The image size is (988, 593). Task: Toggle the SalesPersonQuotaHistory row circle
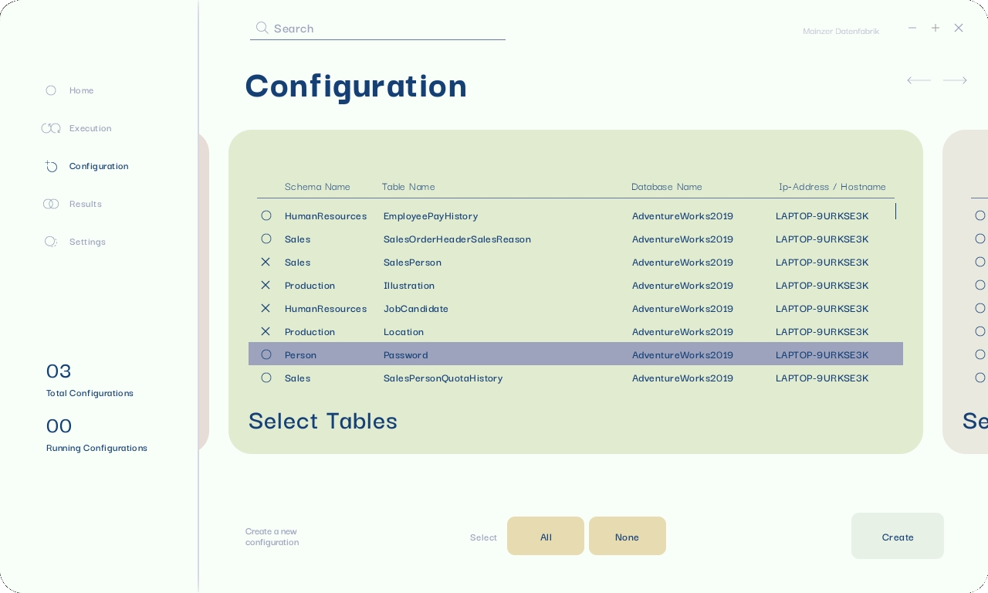coord(266,378)
